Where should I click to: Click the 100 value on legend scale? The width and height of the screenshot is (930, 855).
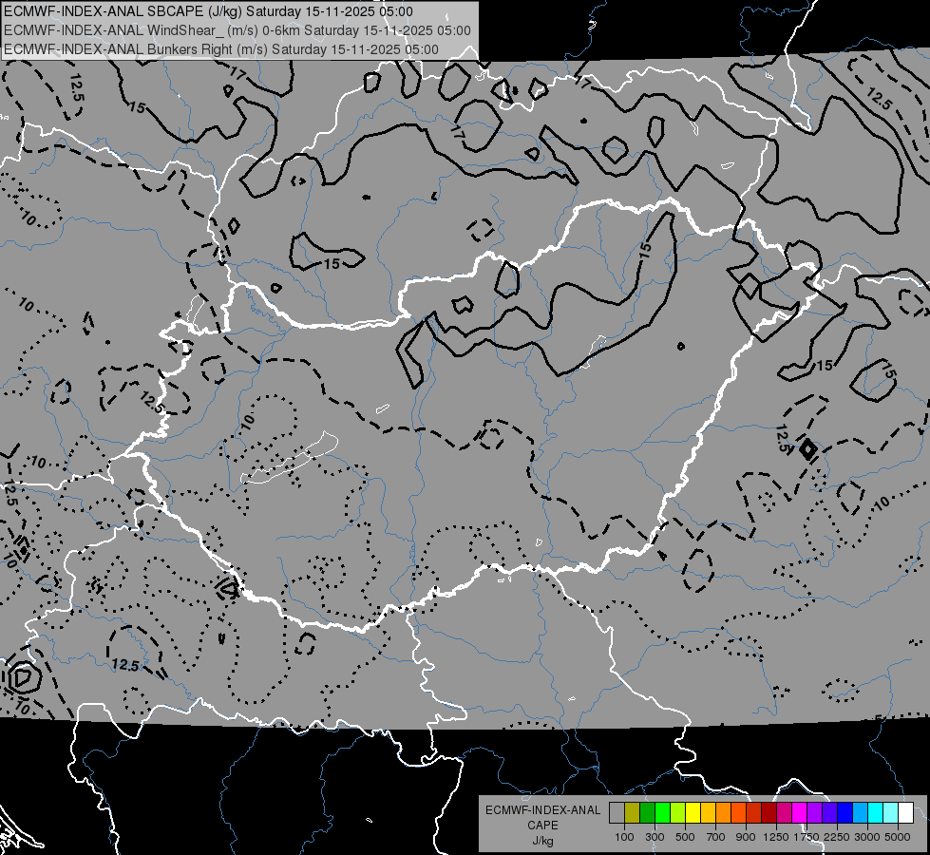click(x=624, y=837)
